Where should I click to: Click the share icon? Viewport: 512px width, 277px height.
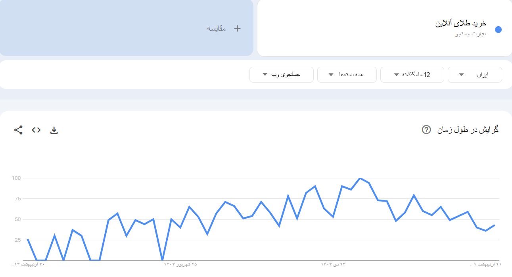coord(18,130)
